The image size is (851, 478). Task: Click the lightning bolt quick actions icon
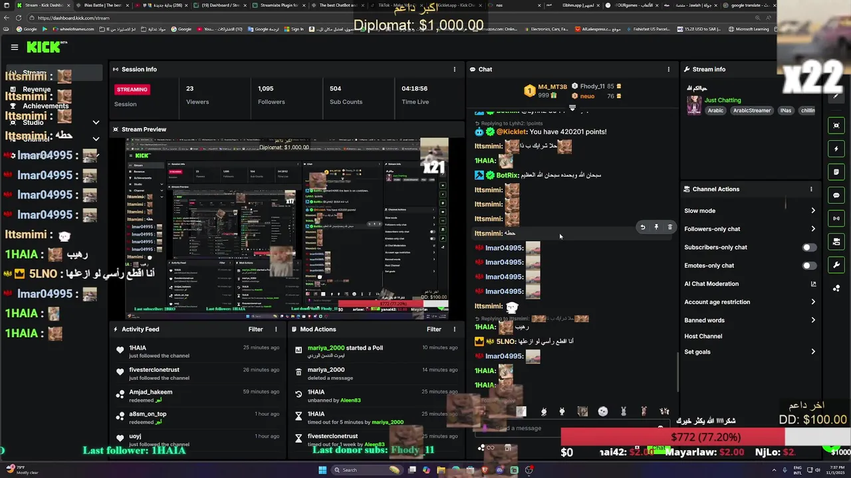tap(836, 149)
